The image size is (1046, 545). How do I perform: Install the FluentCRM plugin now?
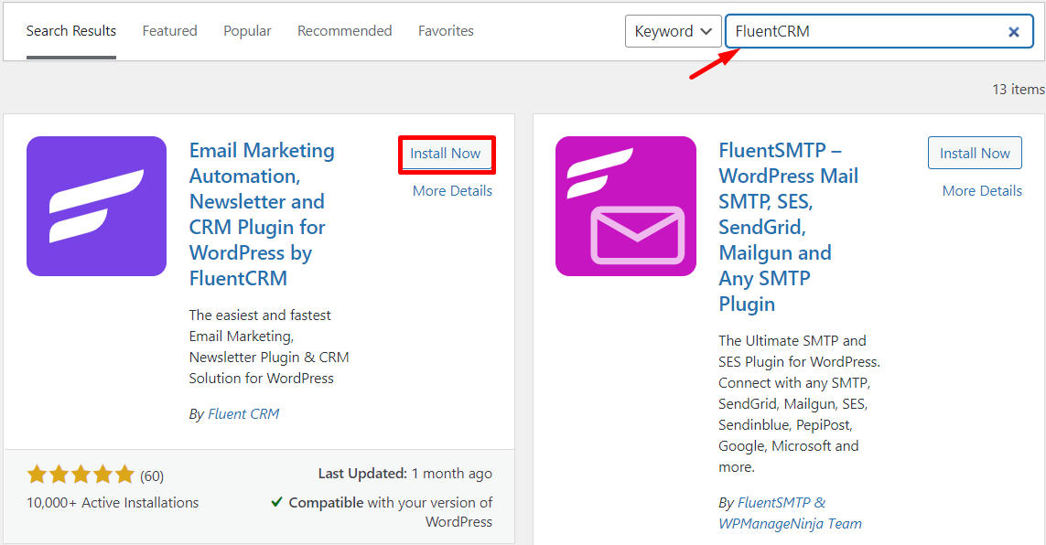point(446,154)
